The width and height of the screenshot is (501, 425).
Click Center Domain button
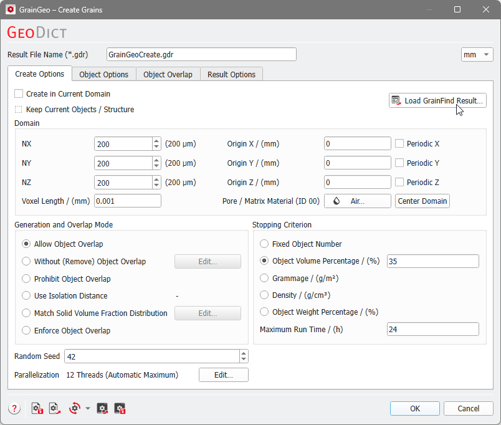tap(422, 201)
